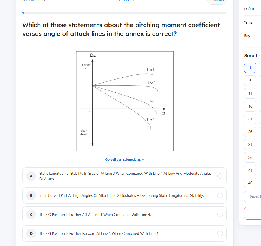Jump to question 6 in list
Image resolution: width=261 pixels, height=246 pixels.
click(250, 81)
